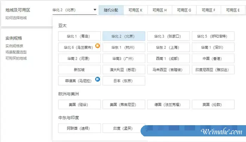Choose region 美国（弗吉尼亚）
The image size is (246, 142).
(x=124, y=104)
